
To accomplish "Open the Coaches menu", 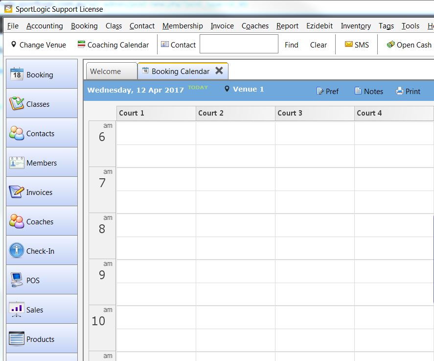I will coord(255,26).
